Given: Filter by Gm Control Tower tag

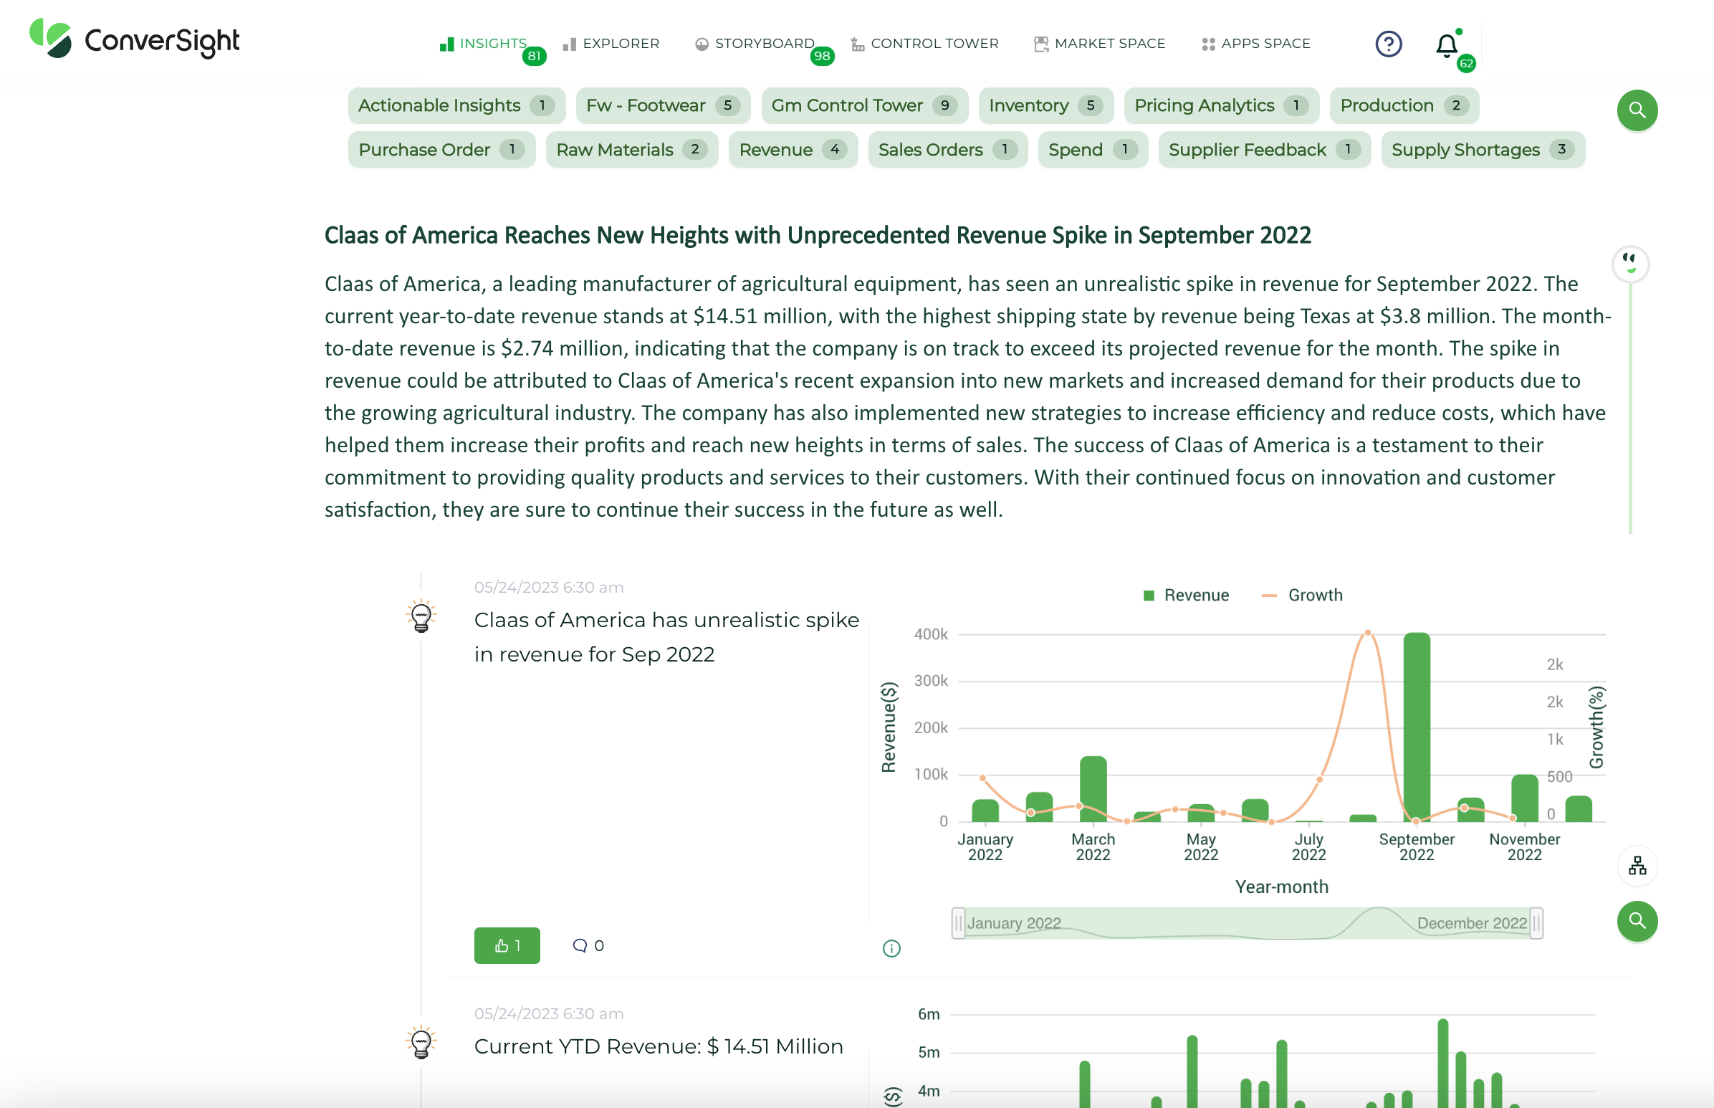Looking at the screenshot, I should click(x=865, y=106).
